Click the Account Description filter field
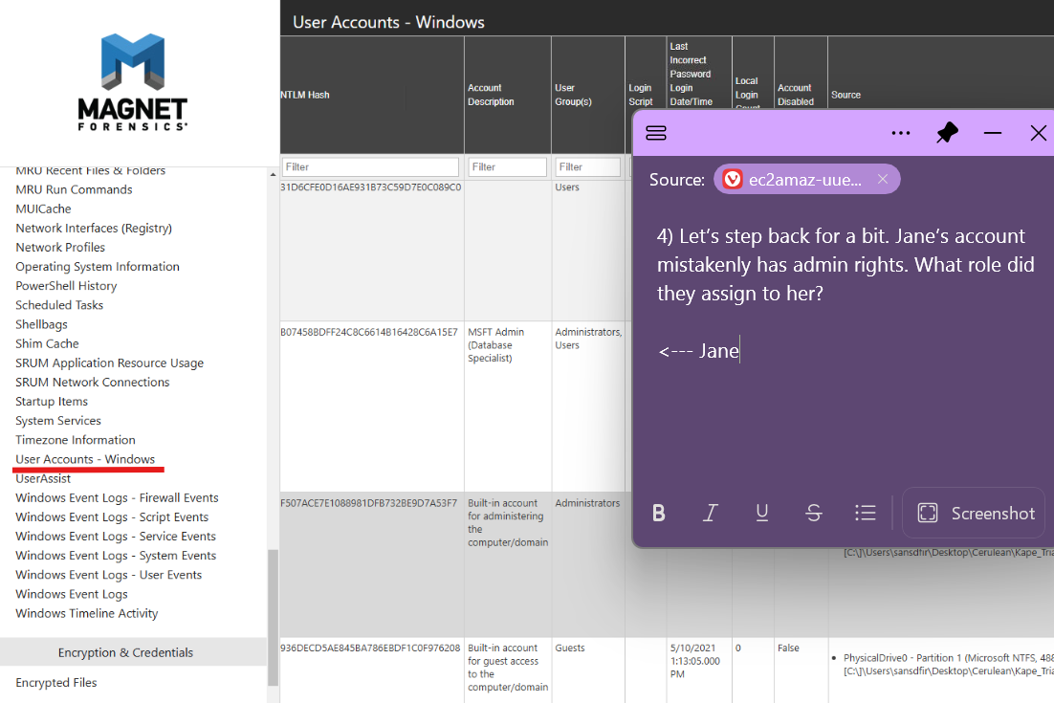 (507, 166)
